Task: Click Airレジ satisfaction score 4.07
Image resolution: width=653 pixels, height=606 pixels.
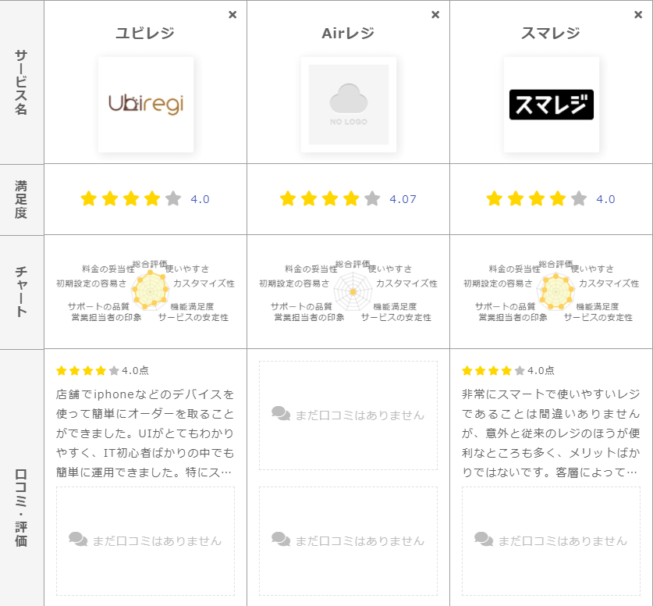Action: [403, 199]
